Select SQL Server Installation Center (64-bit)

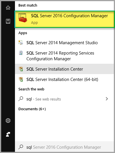pyautogui.click(x=64, y=79)
